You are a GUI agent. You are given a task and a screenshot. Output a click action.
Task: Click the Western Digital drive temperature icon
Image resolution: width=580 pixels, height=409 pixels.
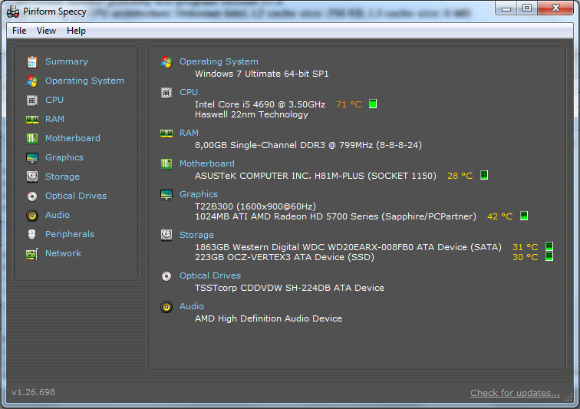point(549,246)
